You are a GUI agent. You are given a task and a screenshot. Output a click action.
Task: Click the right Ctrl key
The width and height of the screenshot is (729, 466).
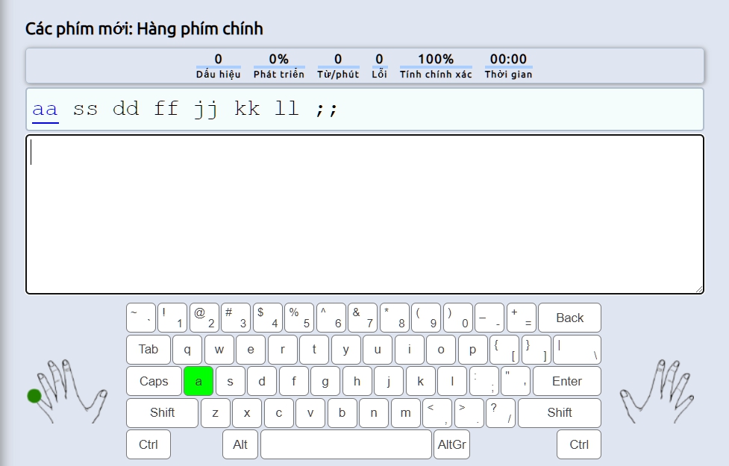coord(579,444)
